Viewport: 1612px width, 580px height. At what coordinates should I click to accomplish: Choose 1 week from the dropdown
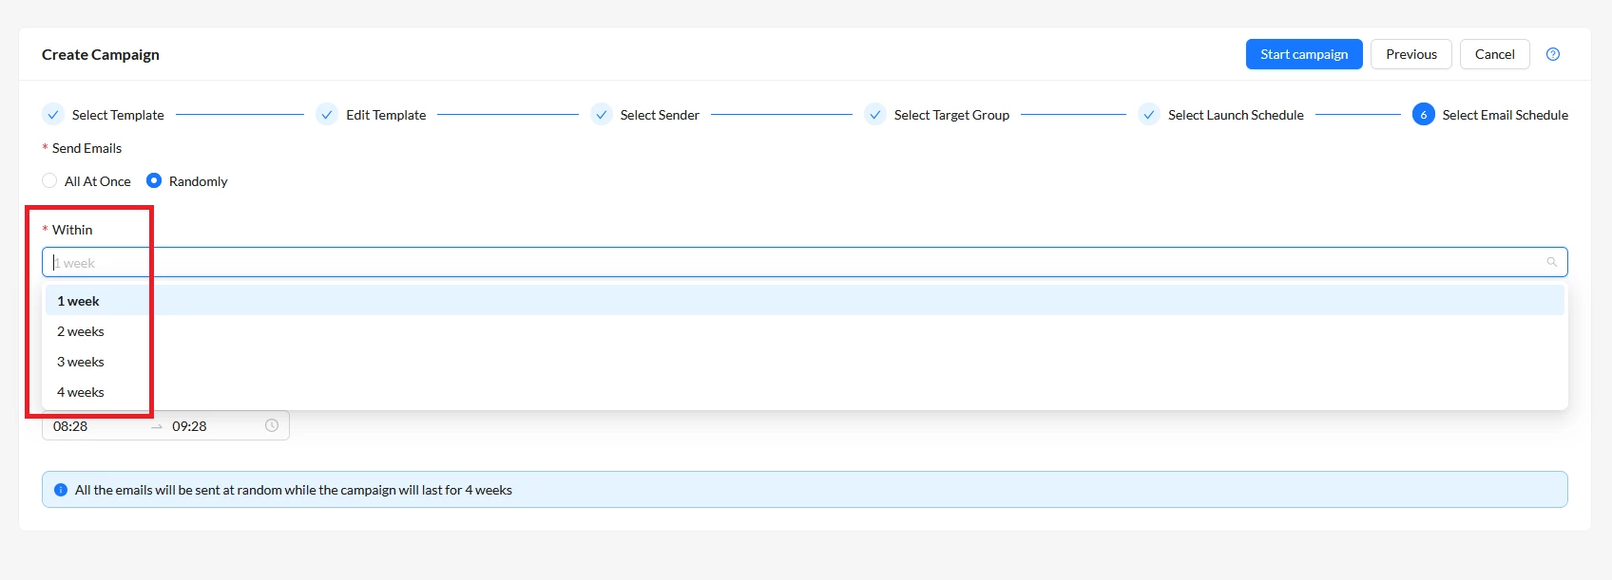[x=805, y=301]
